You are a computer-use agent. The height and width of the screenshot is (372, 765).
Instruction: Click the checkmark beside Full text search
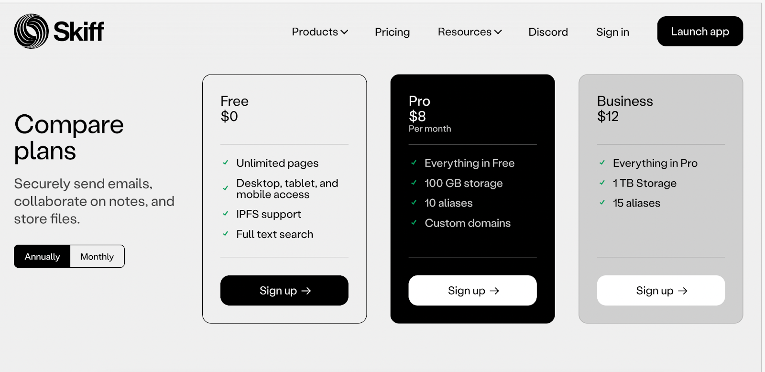click(225, 234)
